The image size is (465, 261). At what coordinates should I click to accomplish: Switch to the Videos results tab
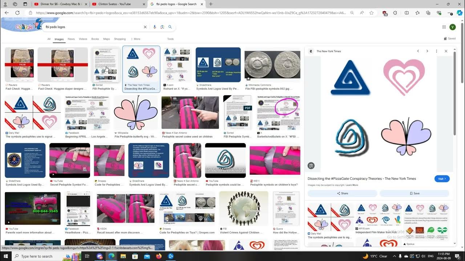click(x=83, y=39)
